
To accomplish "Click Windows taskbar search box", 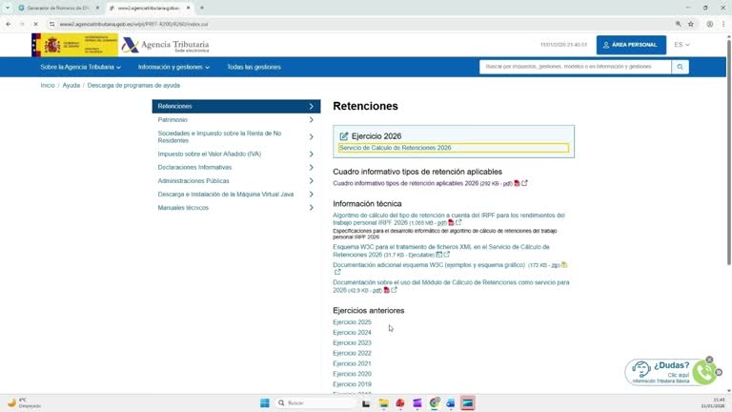I will [315, 402].
